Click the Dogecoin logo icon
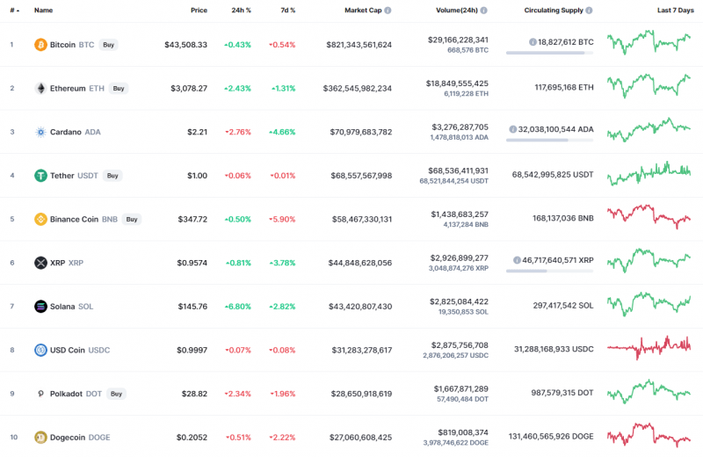 [x=40, y=437]
